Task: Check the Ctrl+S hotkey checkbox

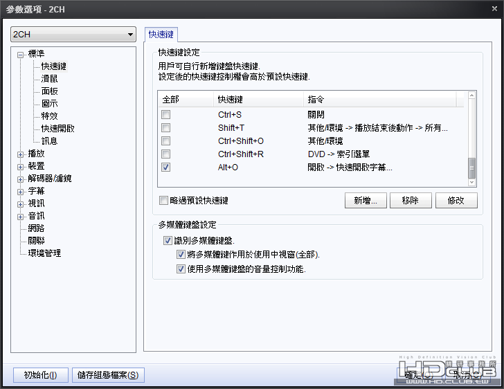Action: [166, 115]
